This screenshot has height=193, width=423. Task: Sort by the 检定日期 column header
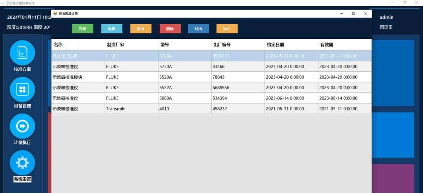click(291, 45)
